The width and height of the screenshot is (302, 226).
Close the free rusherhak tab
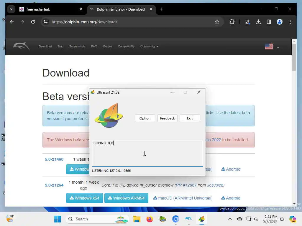pos(81,9)
